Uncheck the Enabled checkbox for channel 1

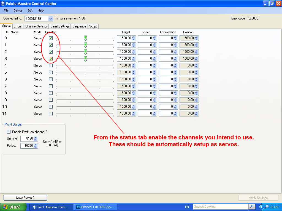(x=51, y=45)
